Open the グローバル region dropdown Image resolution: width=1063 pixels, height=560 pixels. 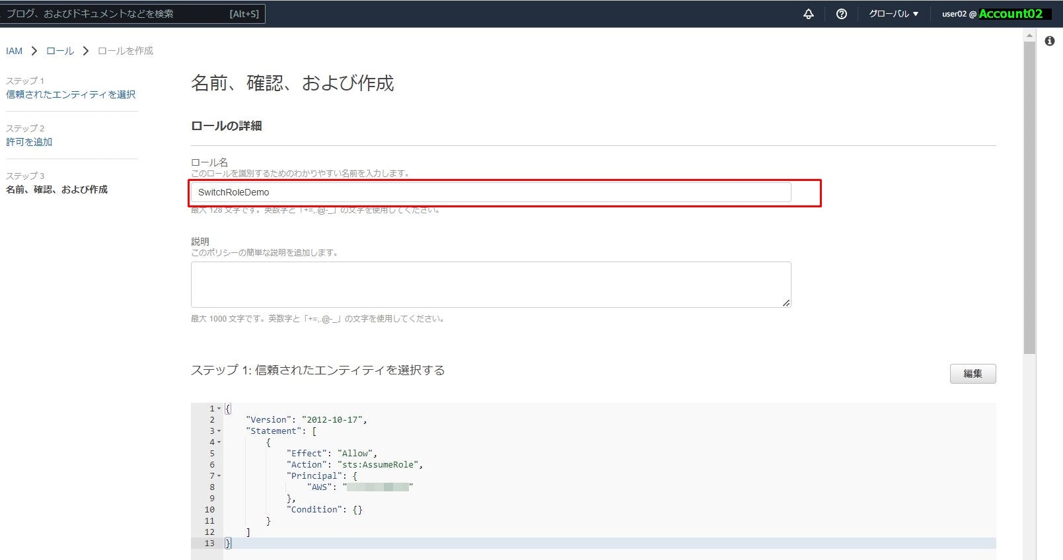[893, 14]
